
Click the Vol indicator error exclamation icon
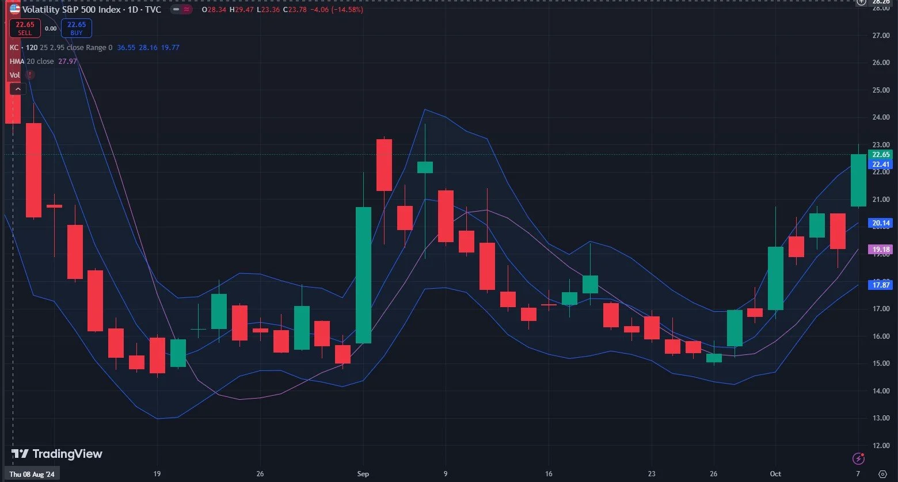pyautogui.click(x=30, y=75)
